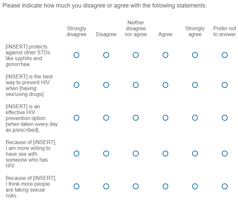This screenshot has height=201, width=238.
Task: Mark Prefer not to answer for sexual risks statement
Action: tap(224, 186)
